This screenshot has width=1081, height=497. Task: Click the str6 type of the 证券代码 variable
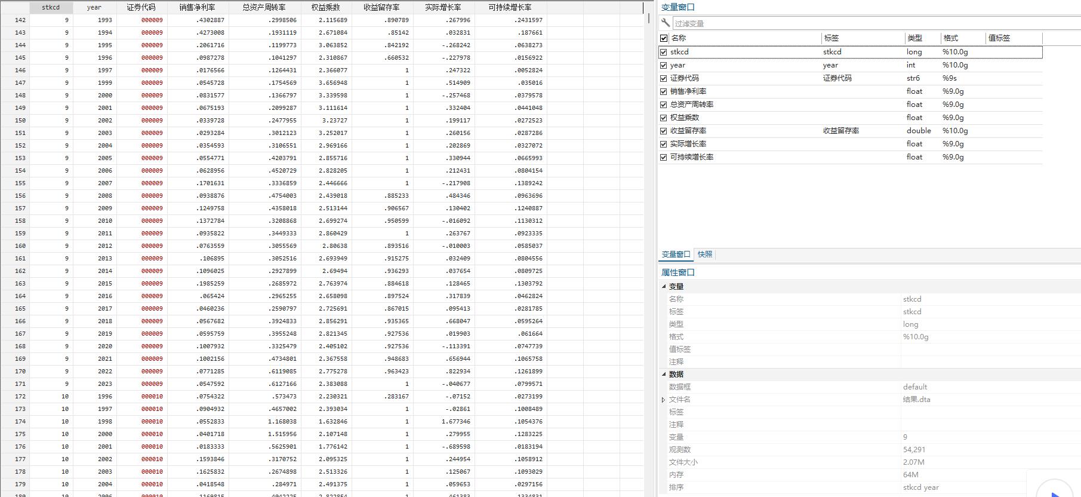tap(913, 78)
